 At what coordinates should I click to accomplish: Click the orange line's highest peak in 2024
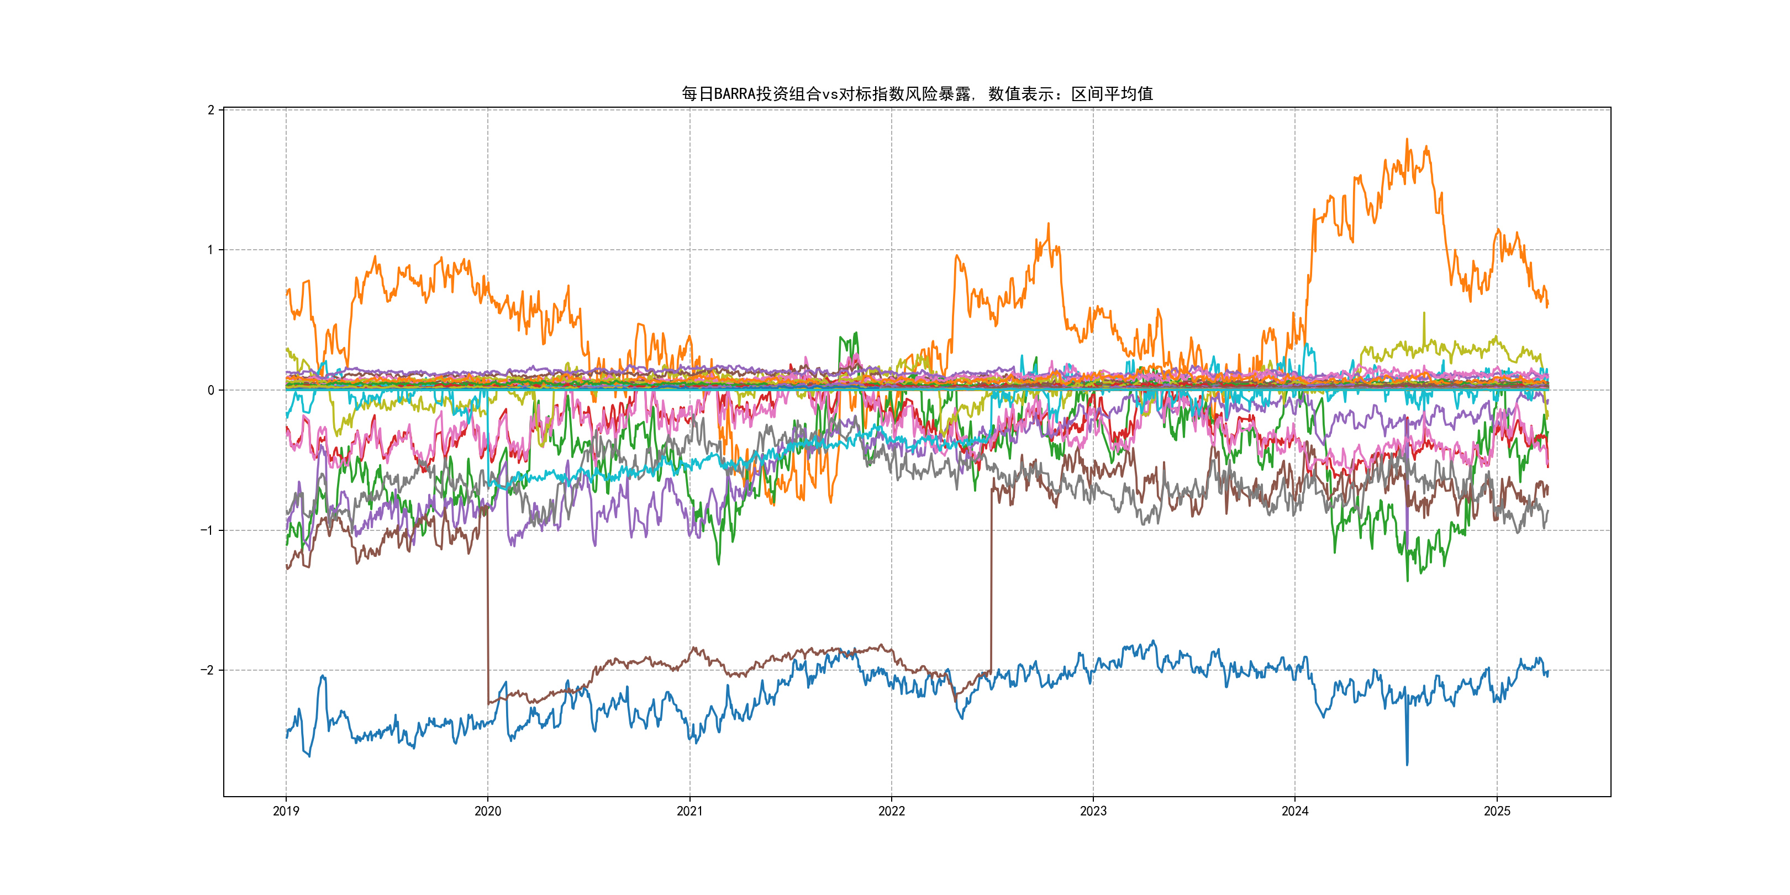click(1407, 140)
